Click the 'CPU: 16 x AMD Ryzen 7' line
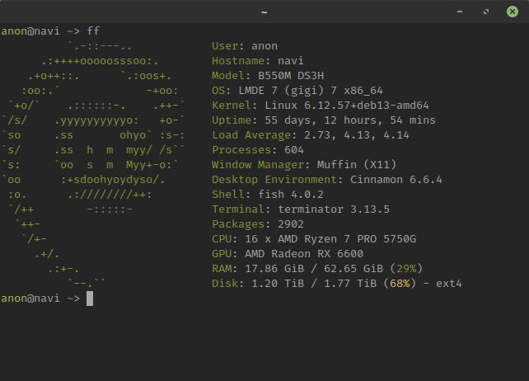529x381 pixels. [x=314, y=239]
